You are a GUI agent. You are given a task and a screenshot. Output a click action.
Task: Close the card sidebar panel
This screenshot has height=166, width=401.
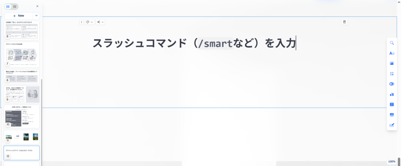point(37,6)
